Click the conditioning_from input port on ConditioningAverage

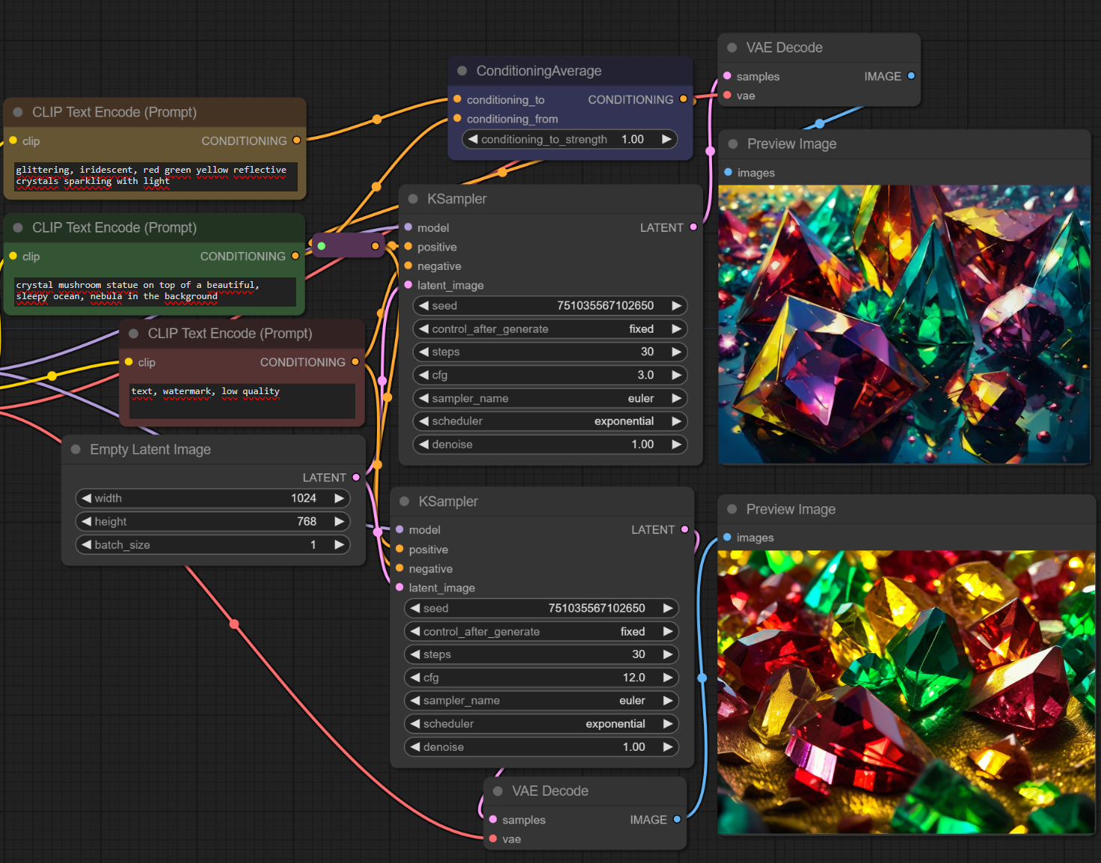click(457, 118)
